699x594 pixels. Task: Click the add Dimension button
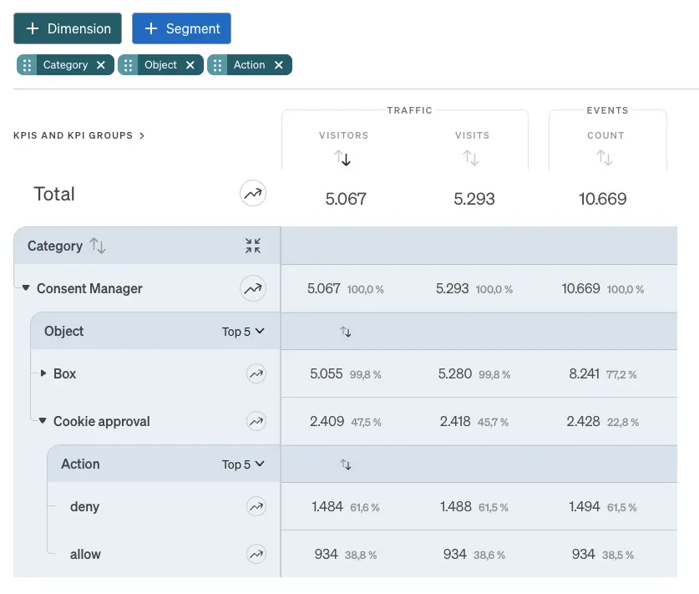coord(68,28)
